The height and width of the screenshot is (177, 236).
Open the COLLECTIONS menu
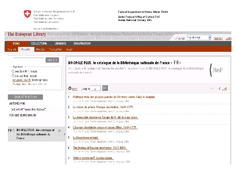tap(39, 44)
